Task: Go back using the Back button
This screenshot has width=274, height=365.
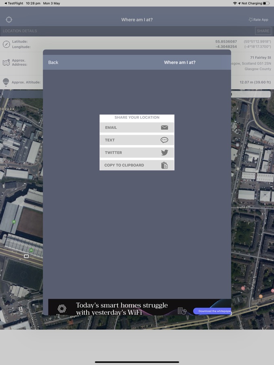Action: click(x=53, y=62)
